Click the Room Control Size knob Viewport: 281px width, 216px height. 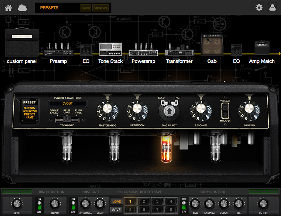tap(195, 204)
